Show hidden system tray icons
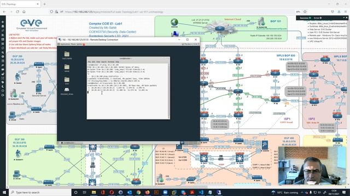This screenshot has height=196, width=350. (302, 192)
